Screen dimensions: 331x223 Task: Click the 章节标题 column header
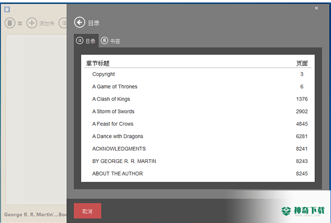[98, 63]
